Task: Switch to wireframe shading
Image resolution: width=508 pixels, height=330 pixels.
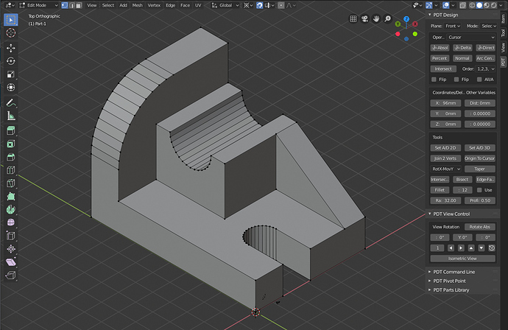Action: click(x=473, y=5)
